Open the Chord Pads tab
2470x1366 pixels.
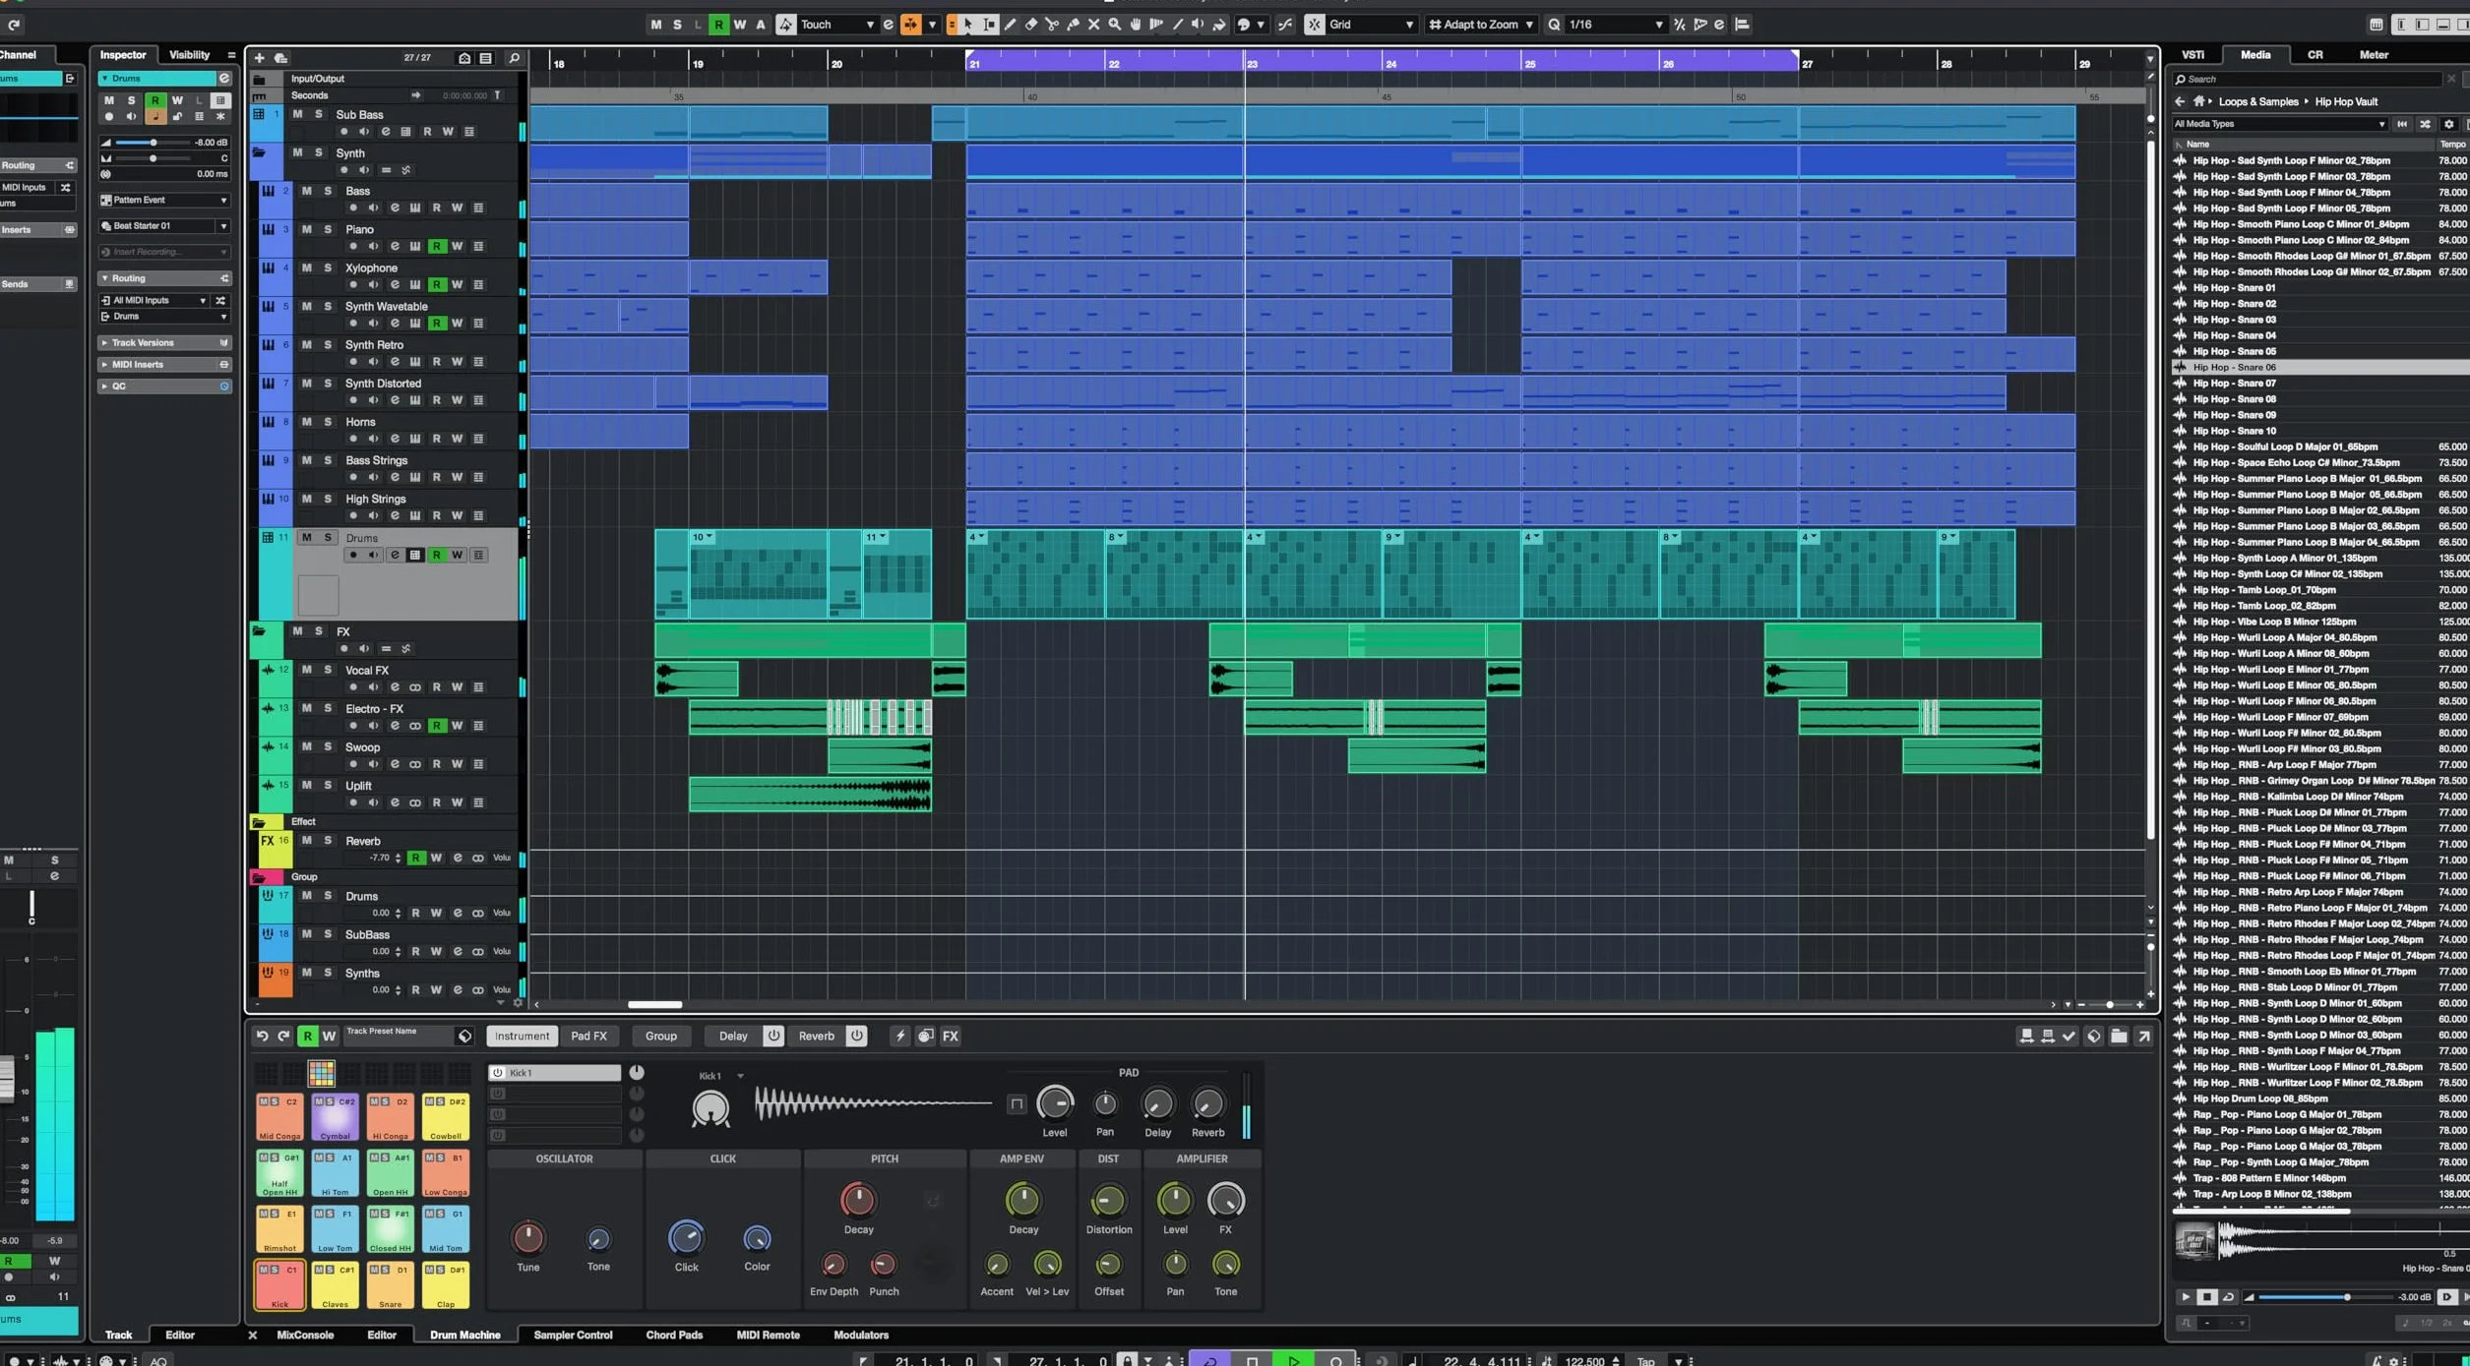coord(674,1335)
